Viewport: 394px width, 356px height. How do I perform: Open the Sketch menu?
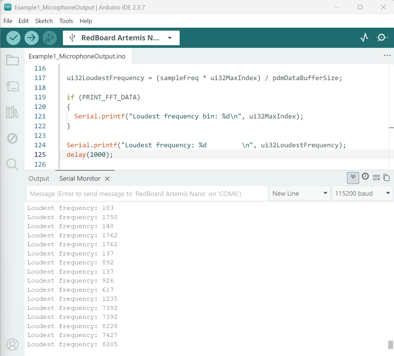tap(44, 21)
